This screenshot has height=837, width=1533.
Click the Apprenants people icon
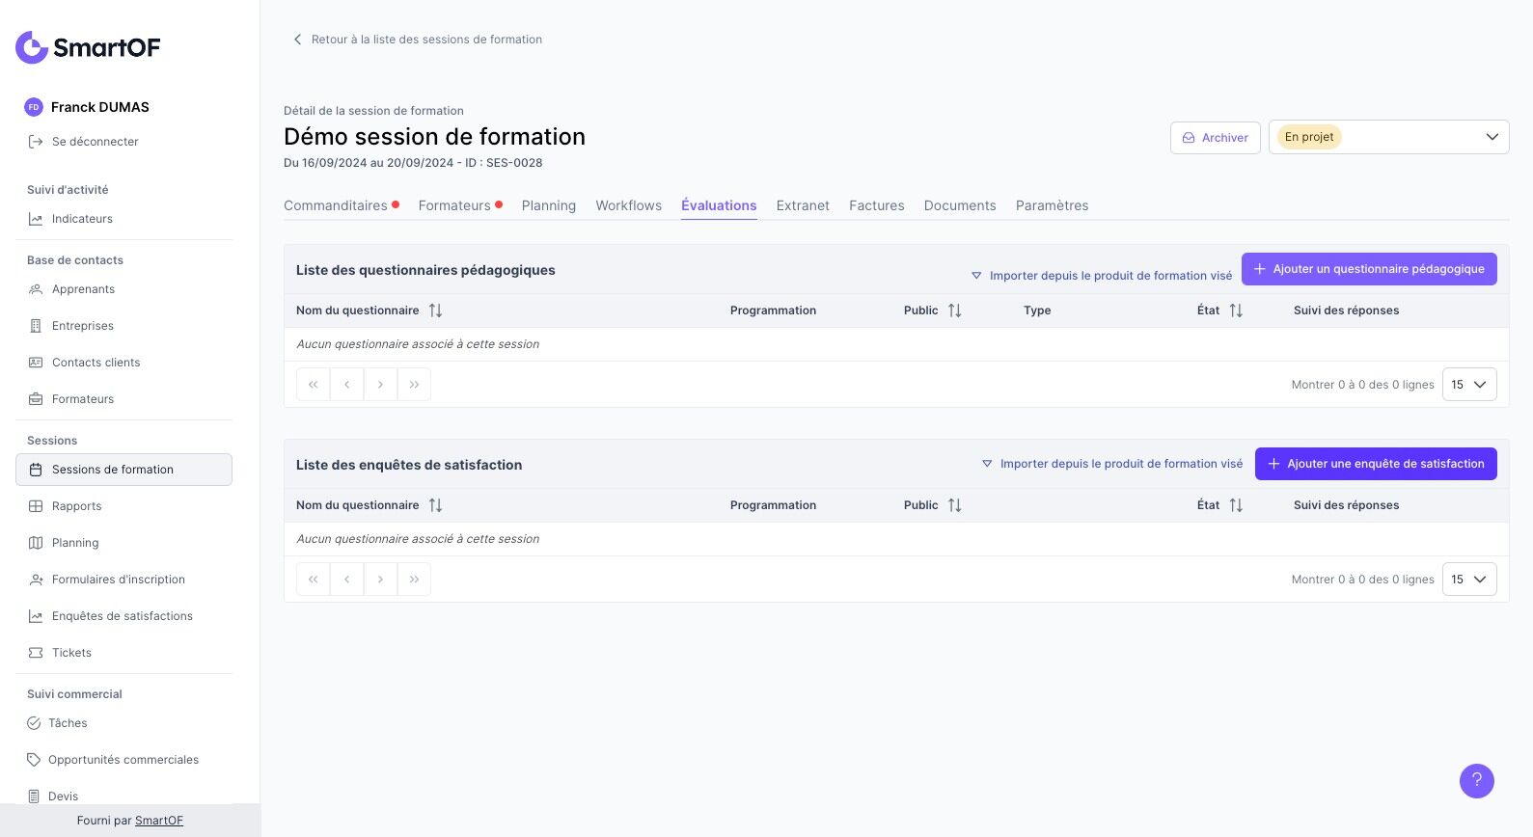(36, 289)
